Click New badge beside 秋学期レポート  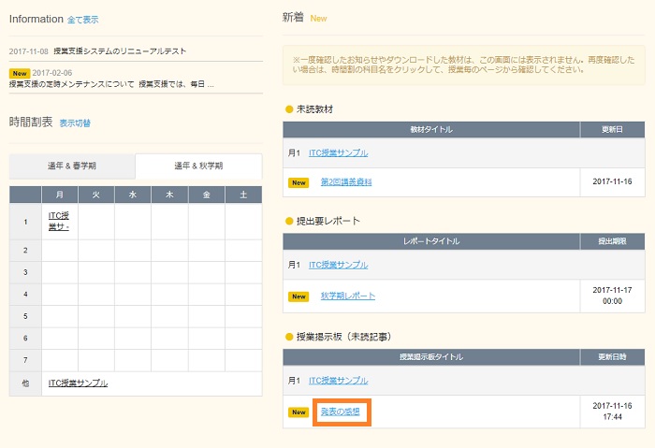298,296
